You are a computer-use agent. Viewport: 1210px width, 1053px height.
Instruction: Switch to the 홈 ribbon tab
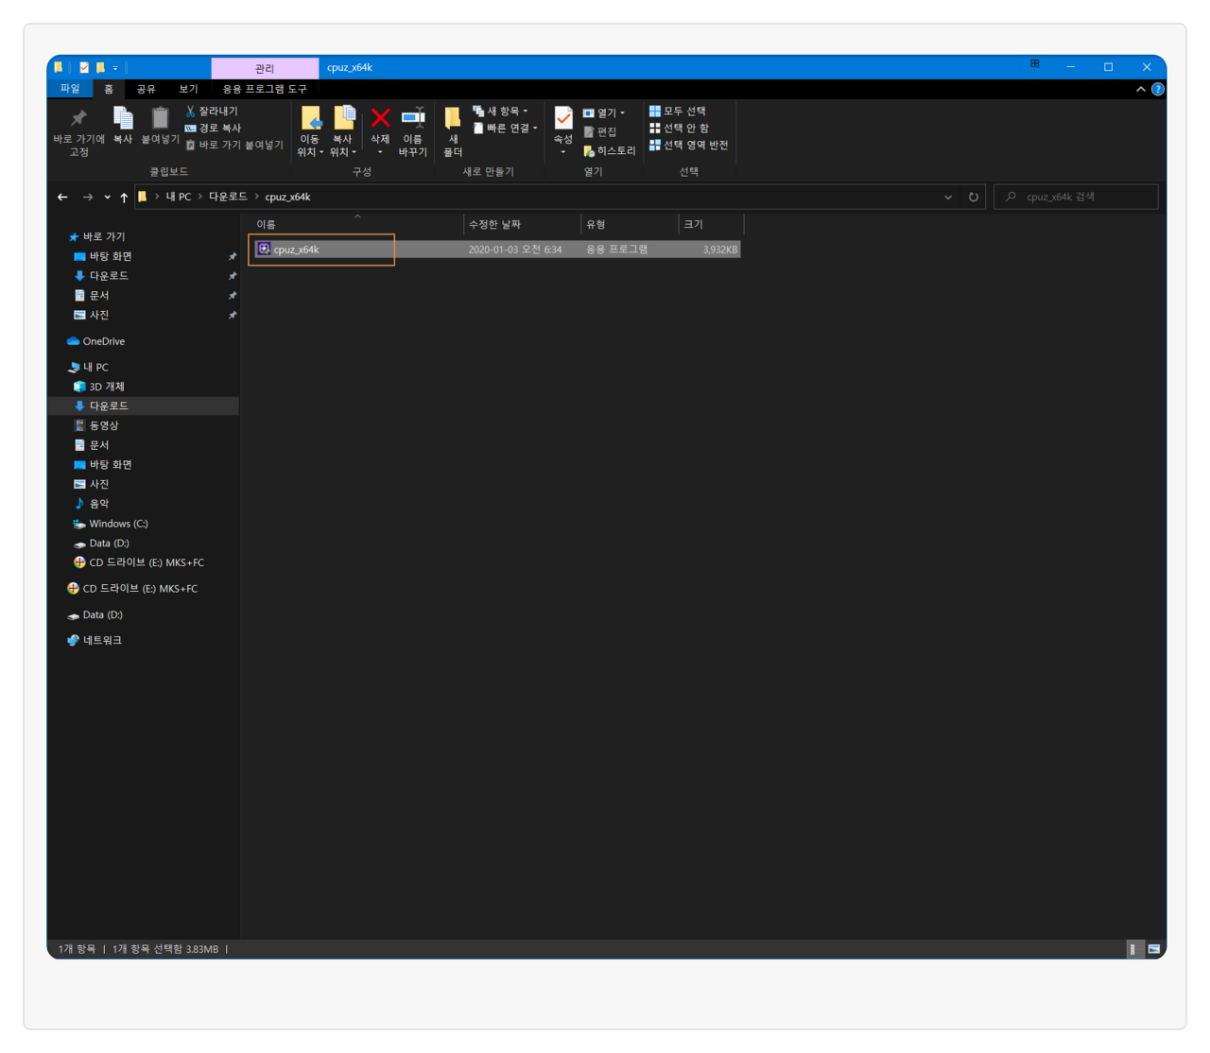tap(109, 89)
